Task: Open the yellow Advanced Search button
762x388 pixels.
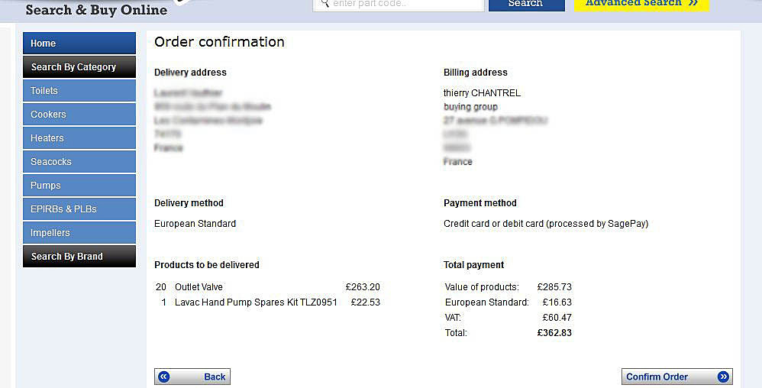Action: coord(641,5)
